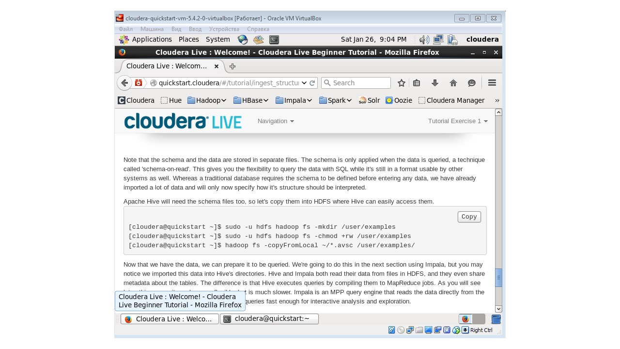Bookmark this page with the star icon

(402, 83)
